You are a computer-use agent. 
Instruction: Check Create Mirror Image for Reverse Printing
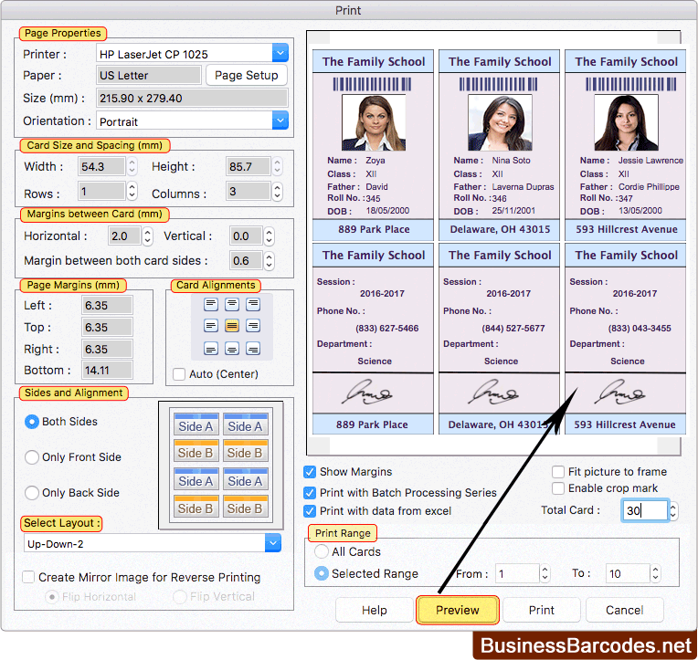coord(28,577)
